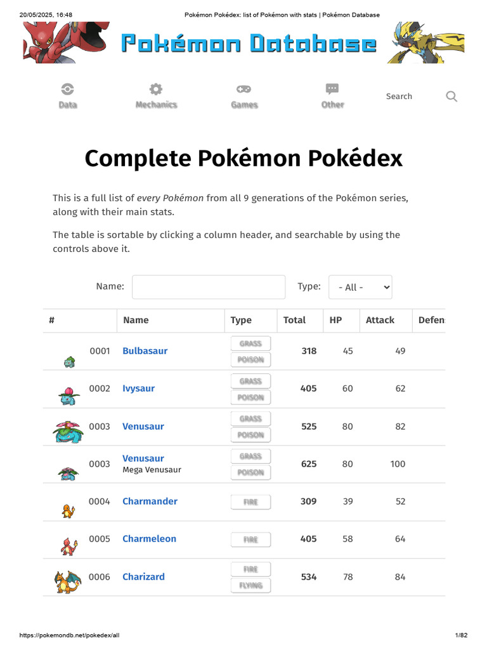This screenshot has height=650, width=487.
Task: Click the Games controller icon
Action: click(244, 96)
